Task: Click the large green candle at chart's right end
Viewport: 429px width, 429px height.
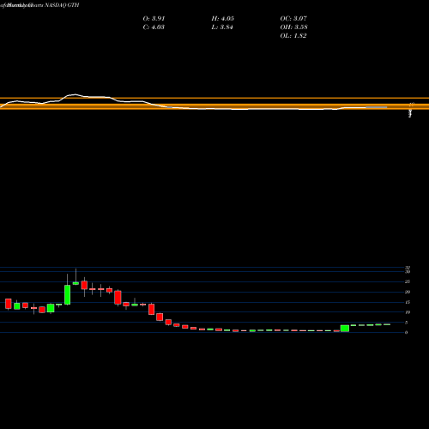Action: click(x=345, y=329)
